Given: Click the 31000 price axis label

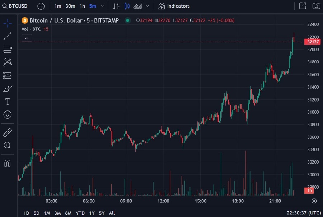Looking at the screenshot, I should pos(313,112).
